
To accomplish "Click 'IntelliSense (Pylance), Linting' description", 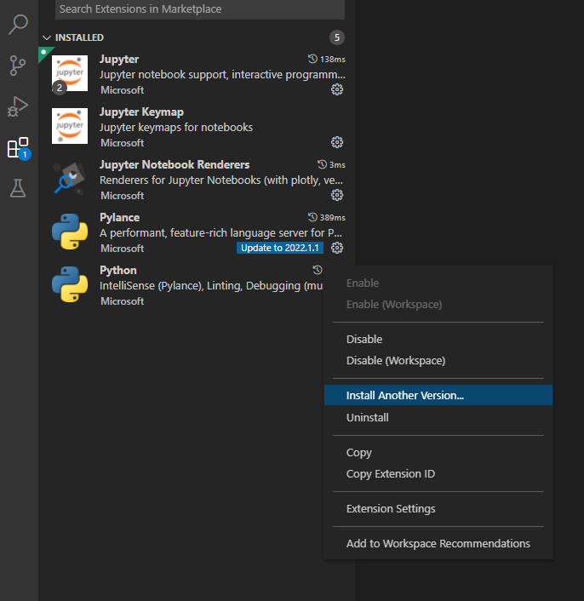I will 211,286.
